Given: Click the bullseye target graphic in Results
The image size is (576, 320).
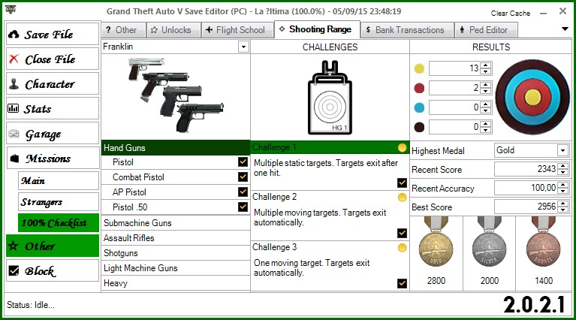Looking at the screenshot, I should (x=532, y=97).
